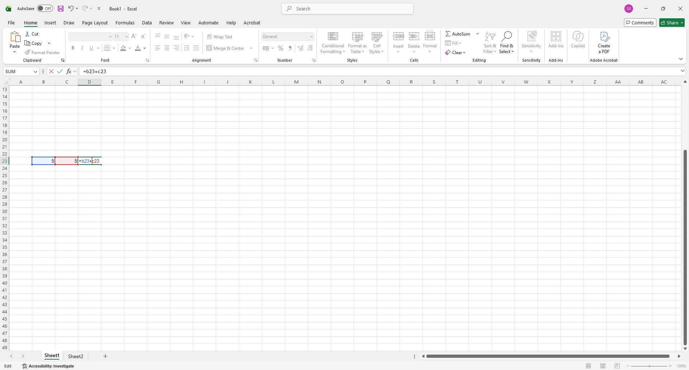Expand the formula bar chevron
Screen dimensions: 689x370
click(683, 71)
